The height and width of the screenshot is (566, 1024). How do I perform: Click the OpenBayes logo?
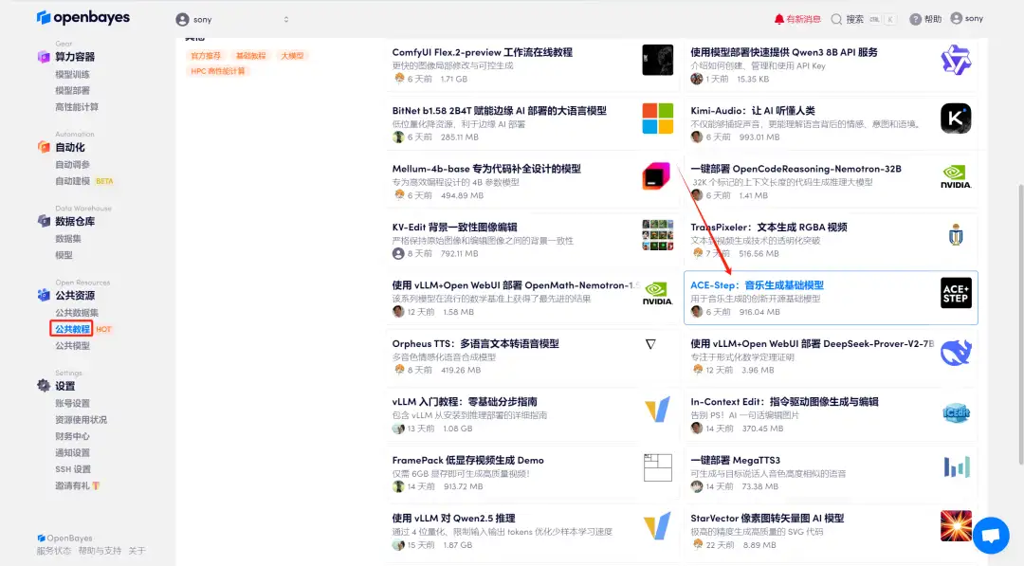pyautogui.click(x=82, y=18)
